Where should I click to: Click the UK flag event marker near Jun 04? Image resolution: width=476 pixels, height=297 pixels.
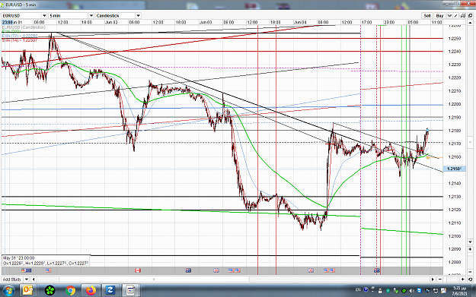[x=311, y=270]
